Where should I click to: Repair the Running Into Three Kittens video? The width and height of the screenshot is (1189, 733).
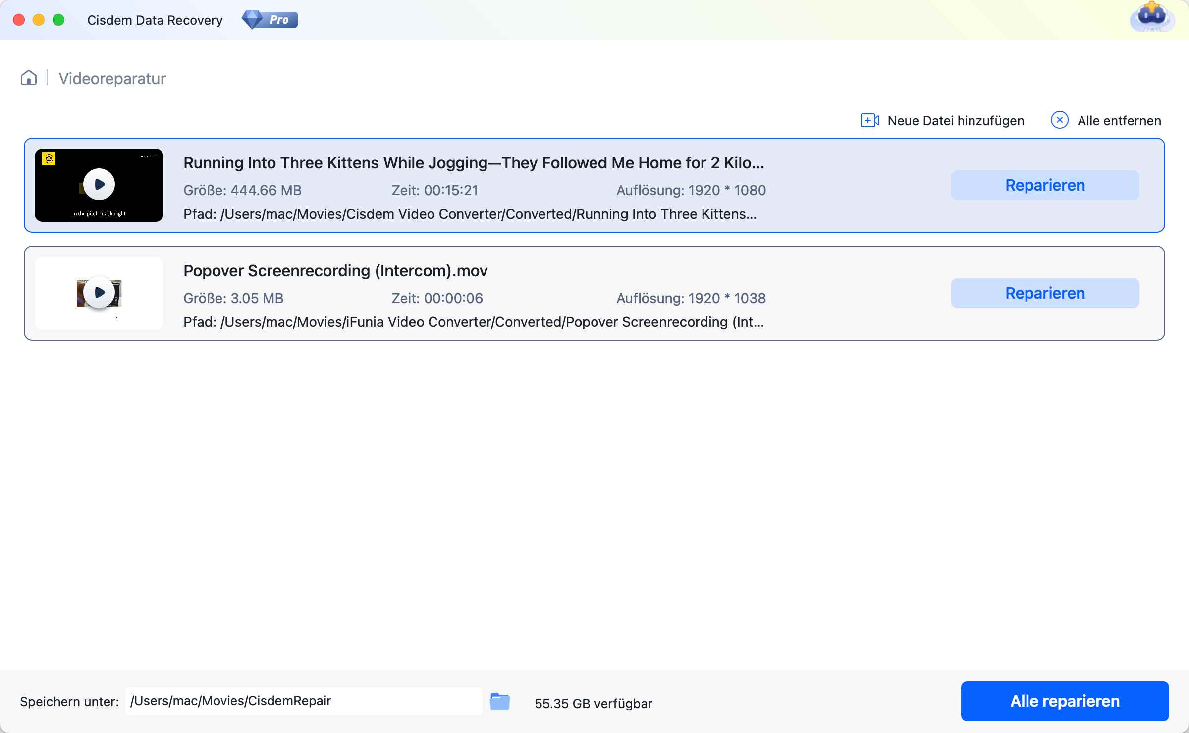[1044, 185]
